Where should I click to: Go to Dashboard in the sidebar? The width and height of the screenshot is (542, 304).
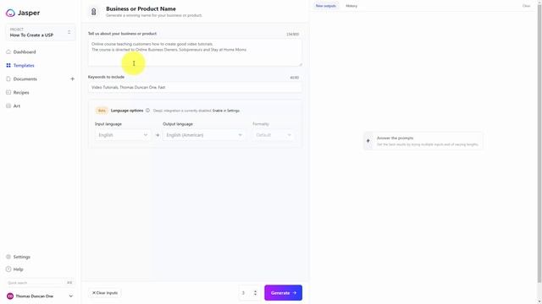(x=25, y=52)
